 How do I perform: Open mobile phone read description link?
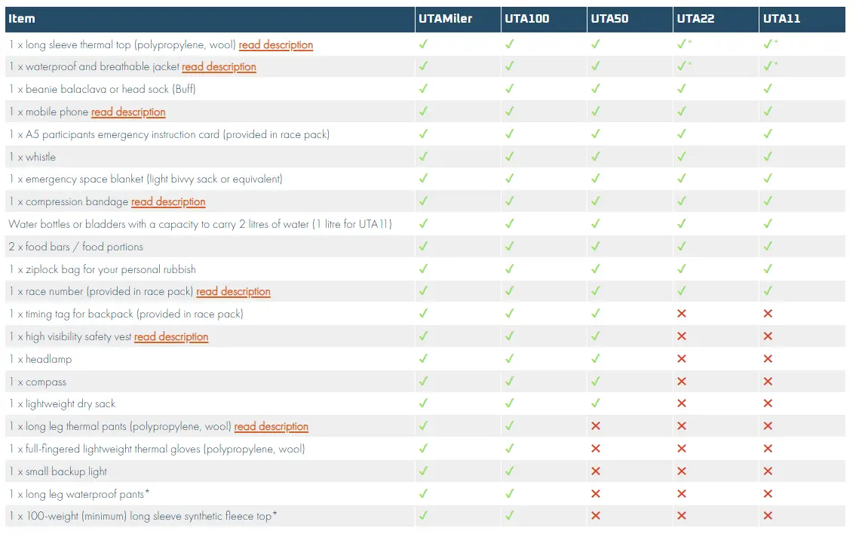point(128,112)
